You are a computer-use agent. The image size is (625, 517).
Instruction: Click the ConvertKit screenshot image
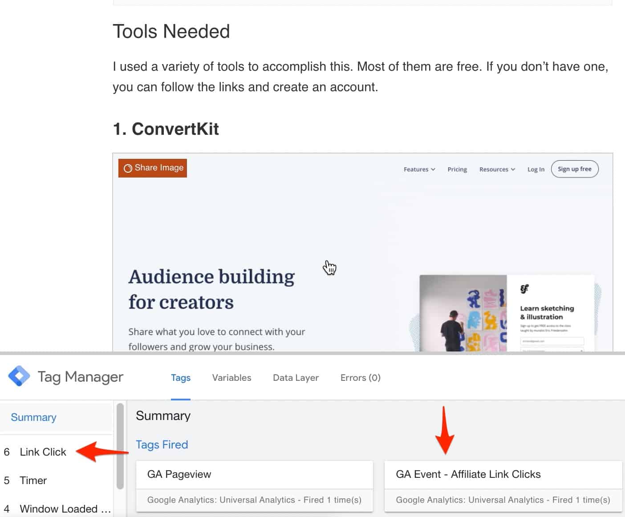[x=363, y=252]
